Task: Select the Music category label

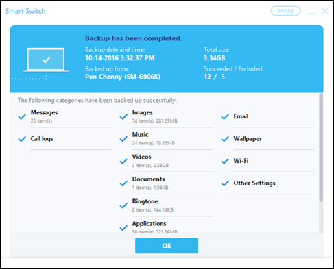Action: [140, 135]
